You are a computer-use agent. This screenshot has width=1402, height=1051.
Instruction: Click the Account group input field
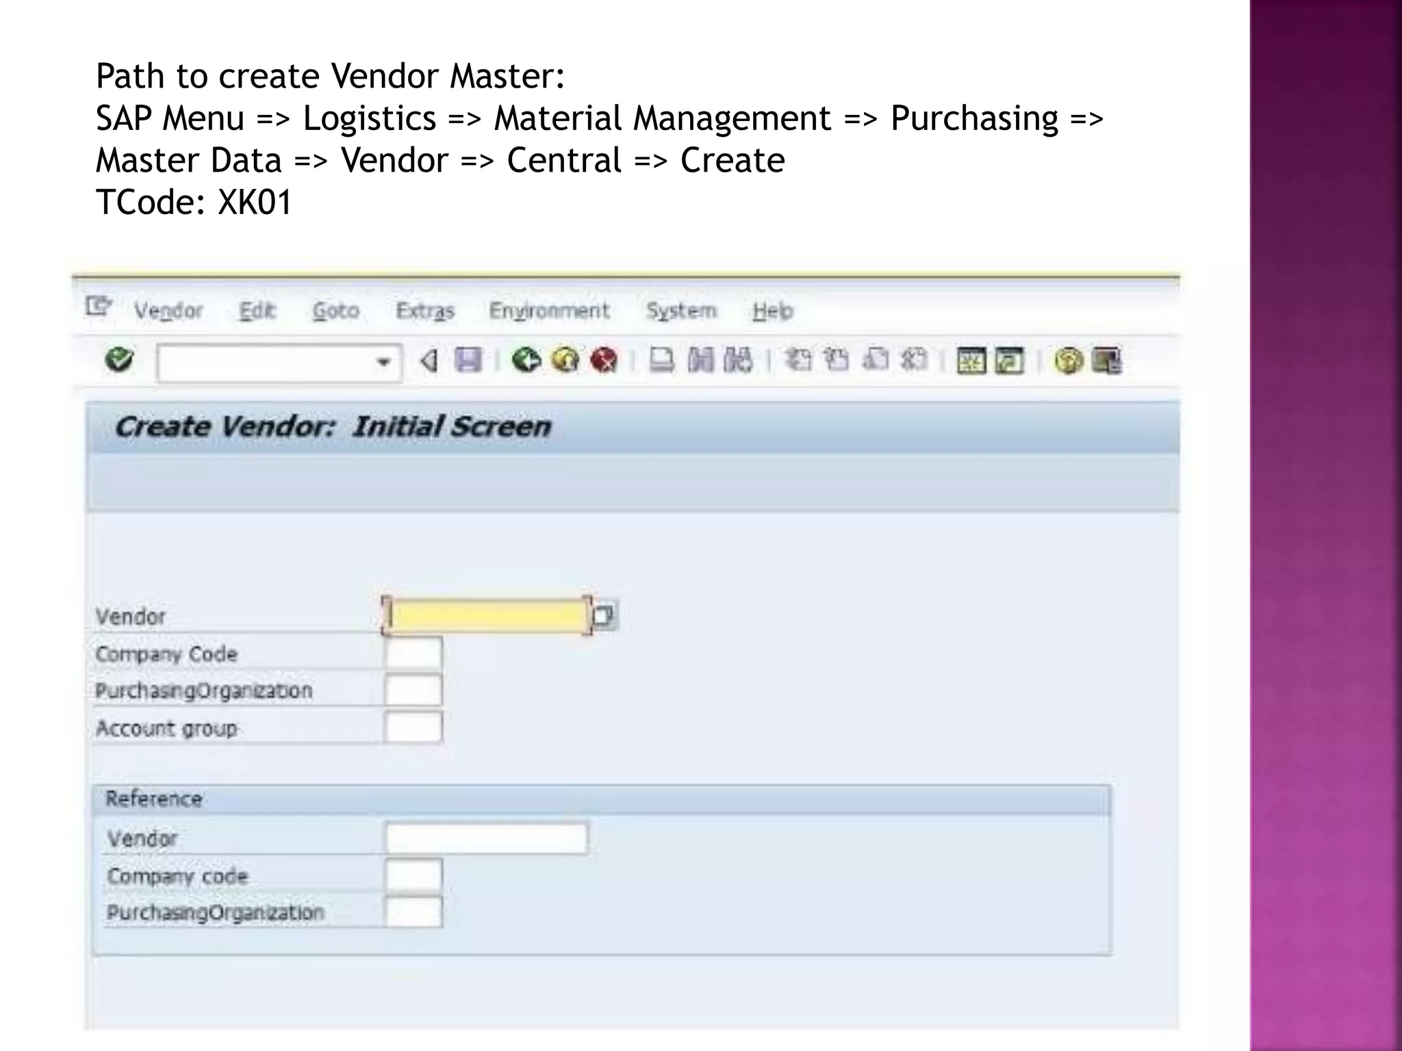tap(413, 727)
